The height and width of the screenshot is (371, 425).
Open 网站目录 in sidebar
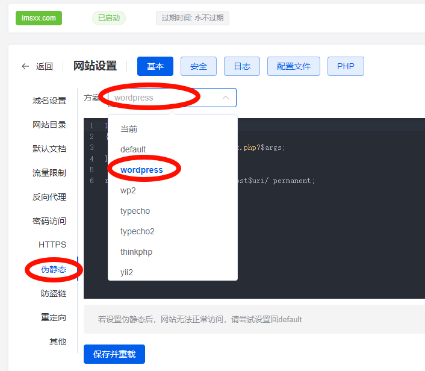[49, 125]
